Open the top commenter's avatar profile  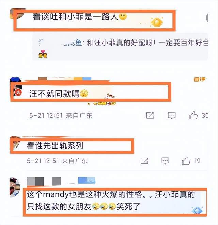16,14
